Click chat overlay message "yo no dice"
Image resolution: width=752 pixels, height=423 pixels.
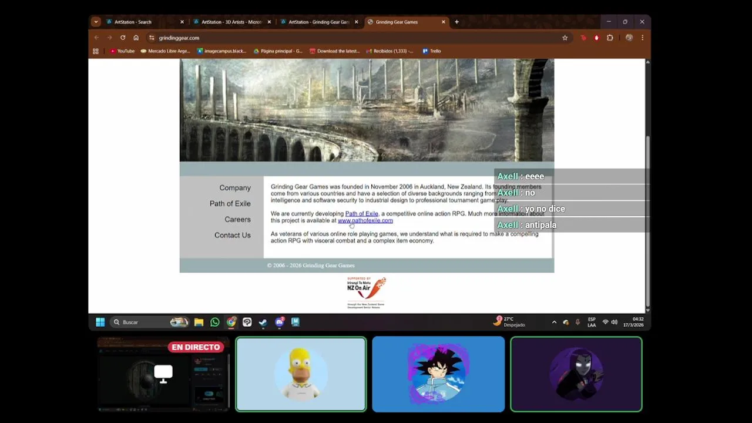(545, 209)
